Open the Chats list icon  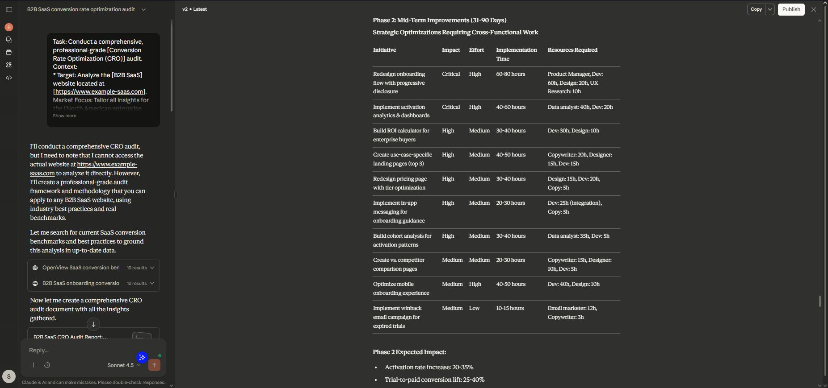pyautogui.click(x=9, y=40)
